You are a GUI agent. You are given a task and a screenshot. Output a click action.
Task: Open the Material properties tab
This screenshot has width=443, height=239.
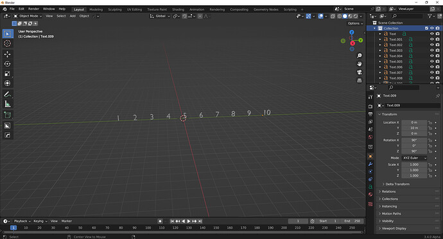coord(370,194)
